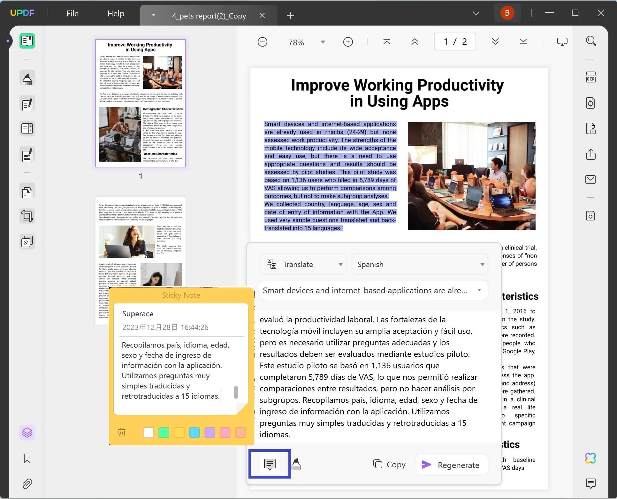This screenshot has height=499, width=617.
Task: Click the bookmark icon in left sidebar
Action: [x=27, y=458]
